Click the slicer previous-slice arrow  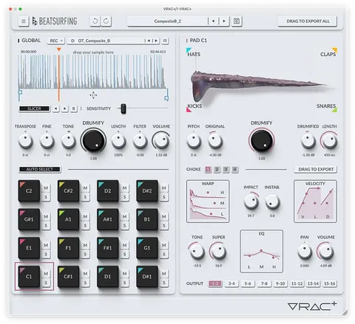pyautogui.click(x=56, y=108)
